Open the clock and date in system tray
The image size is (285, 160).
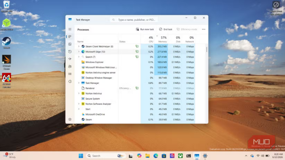pos(277,156)
